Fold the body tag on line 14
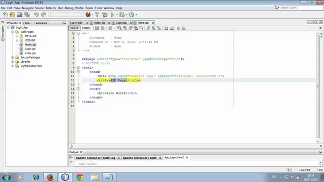 pyautogui.click(x=78, y=89)
